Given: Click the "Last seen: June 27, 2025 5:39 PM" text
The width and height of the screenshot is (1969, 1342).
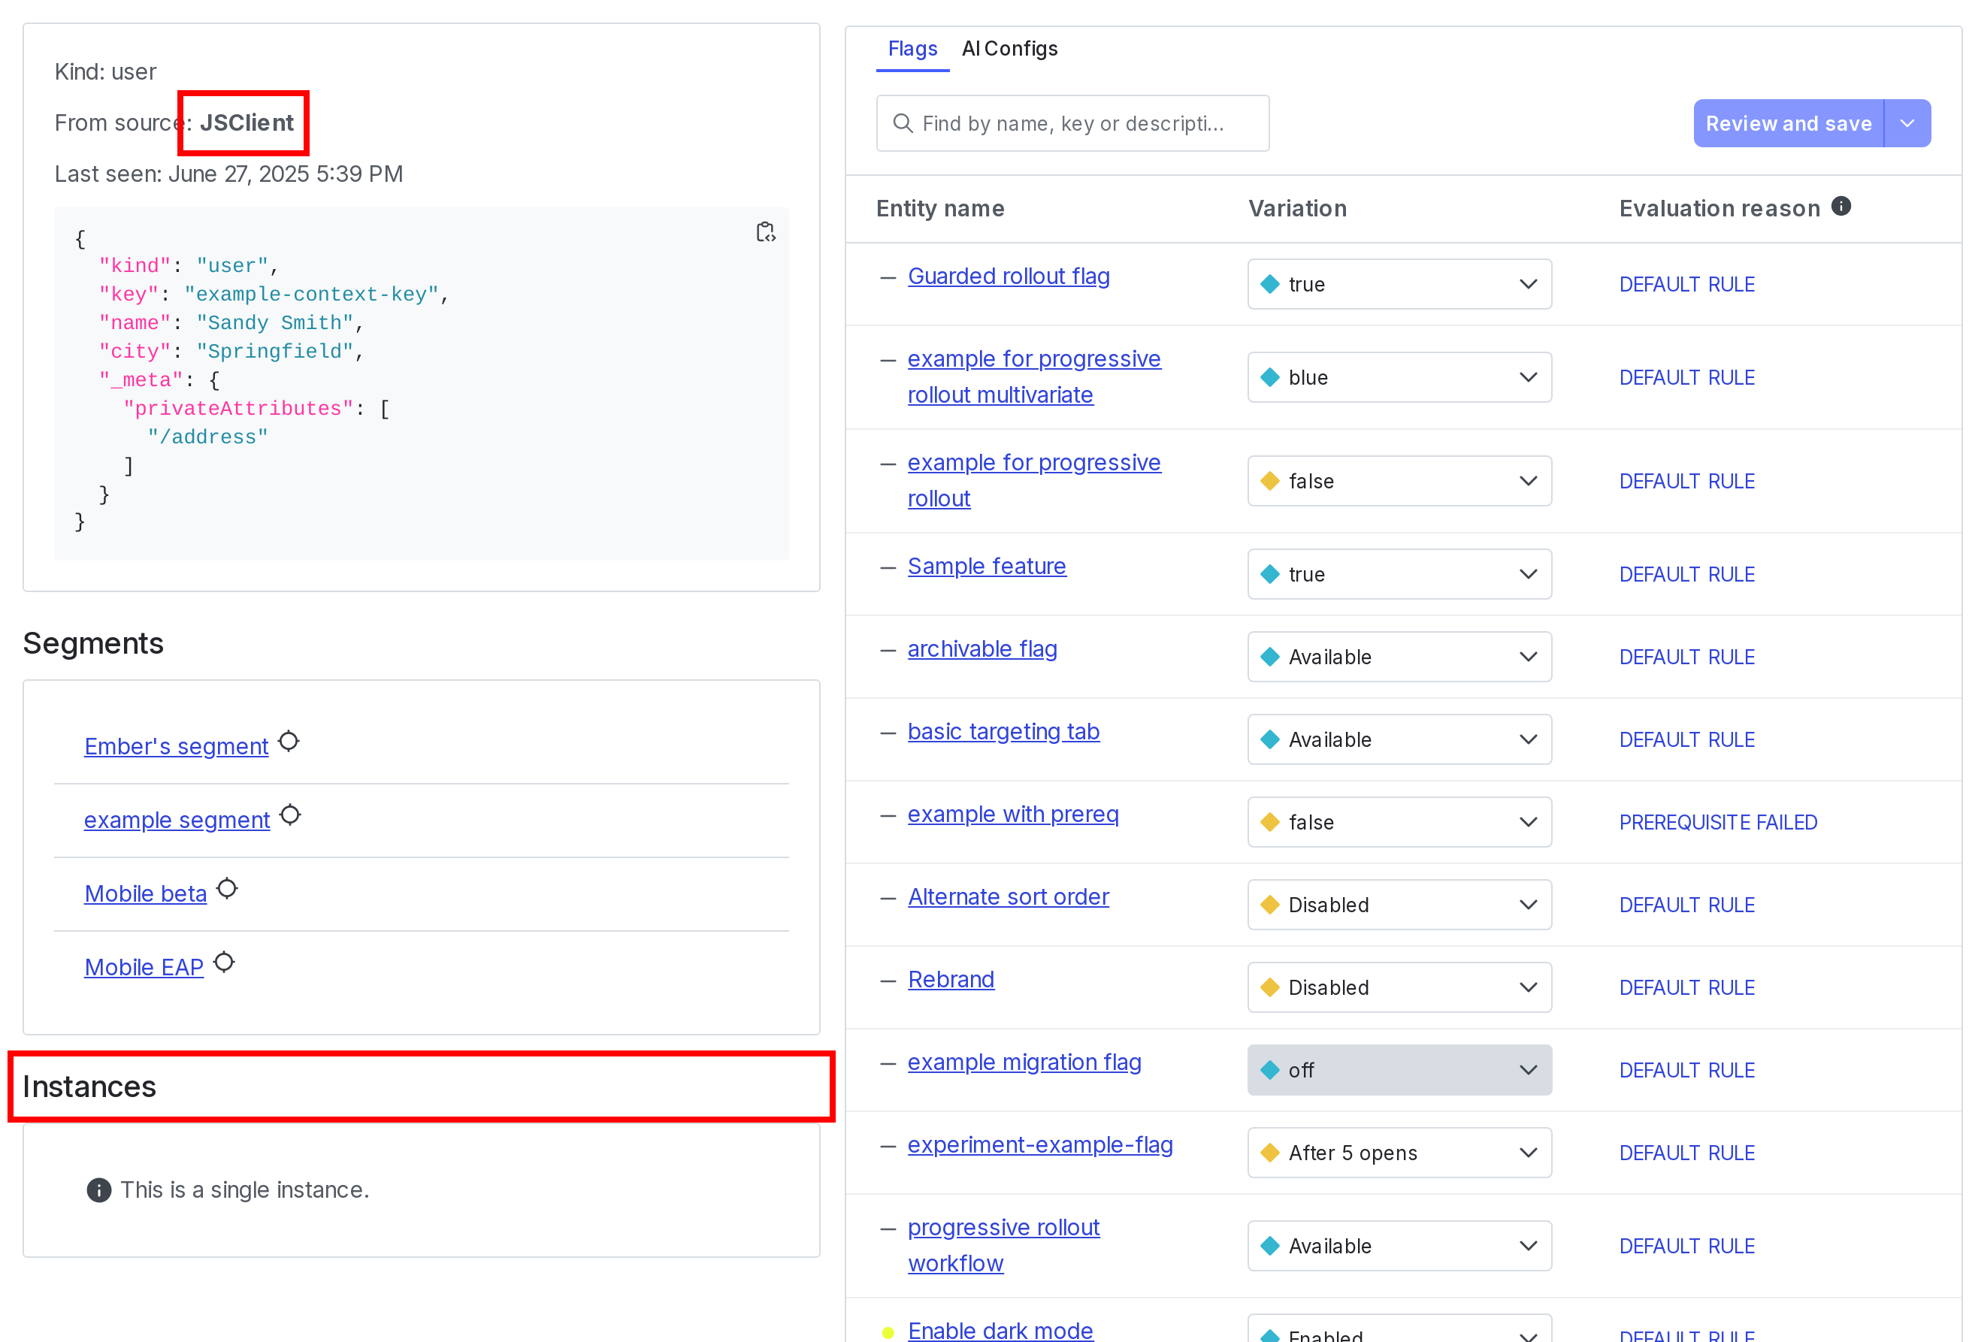Looking at the screenshot, I should [x=228, y=174].
